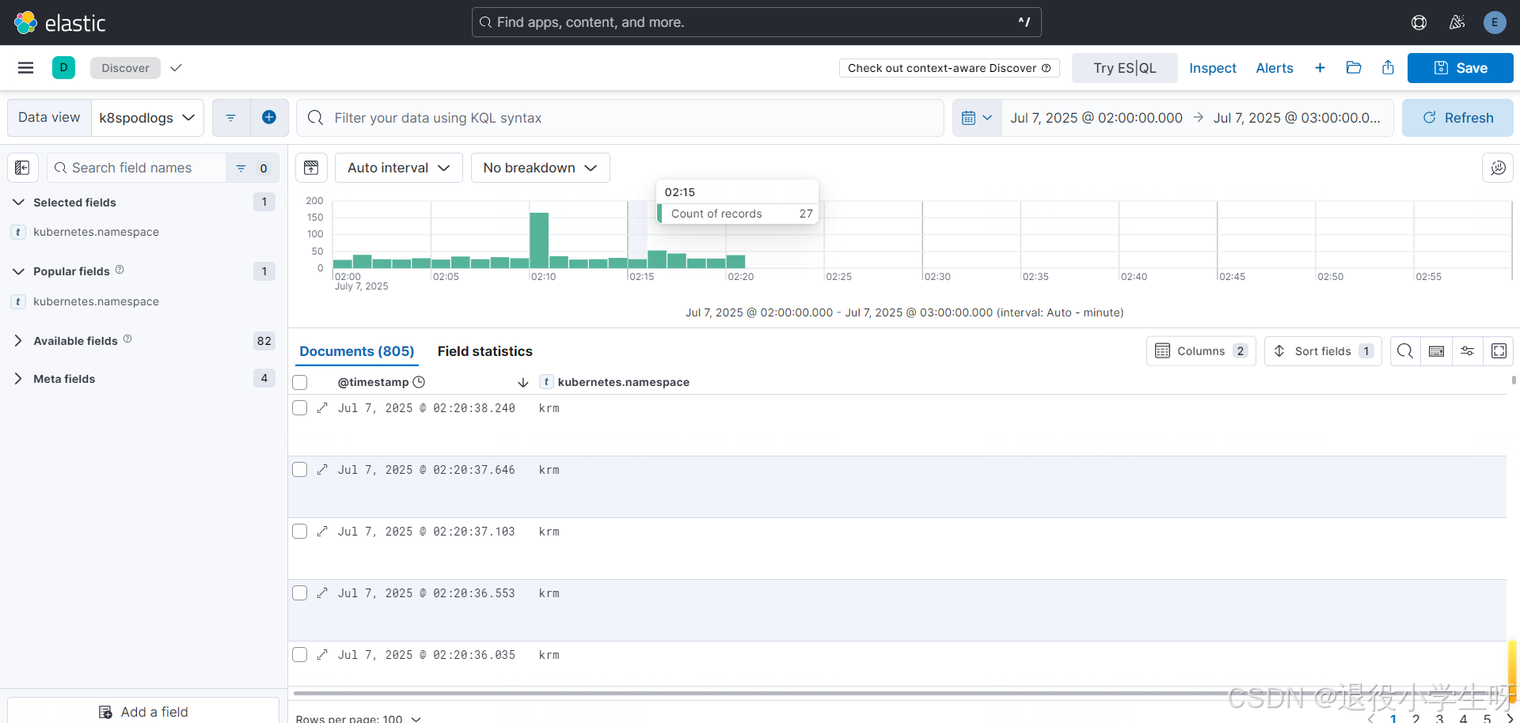Focus the global Find apps search box
1520x723 pixels.
point(756,22)
